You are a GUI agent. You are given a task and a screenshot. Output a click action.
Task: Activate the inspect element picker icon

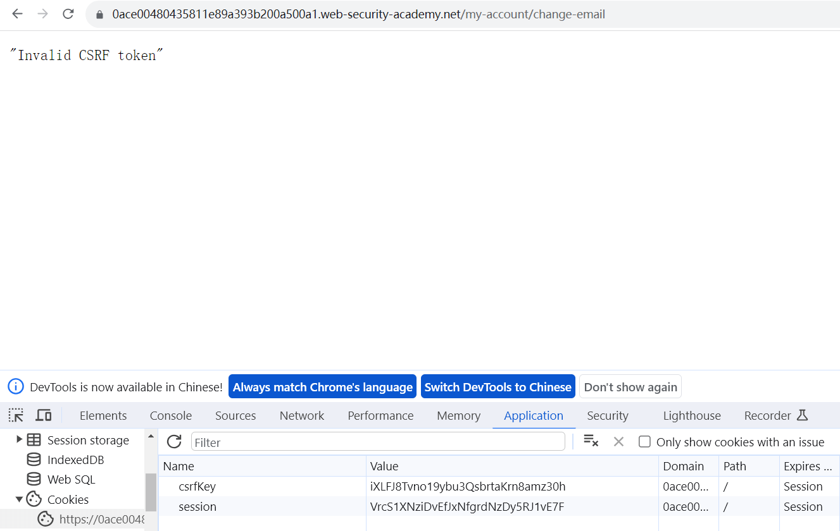[x=16, y=415]
